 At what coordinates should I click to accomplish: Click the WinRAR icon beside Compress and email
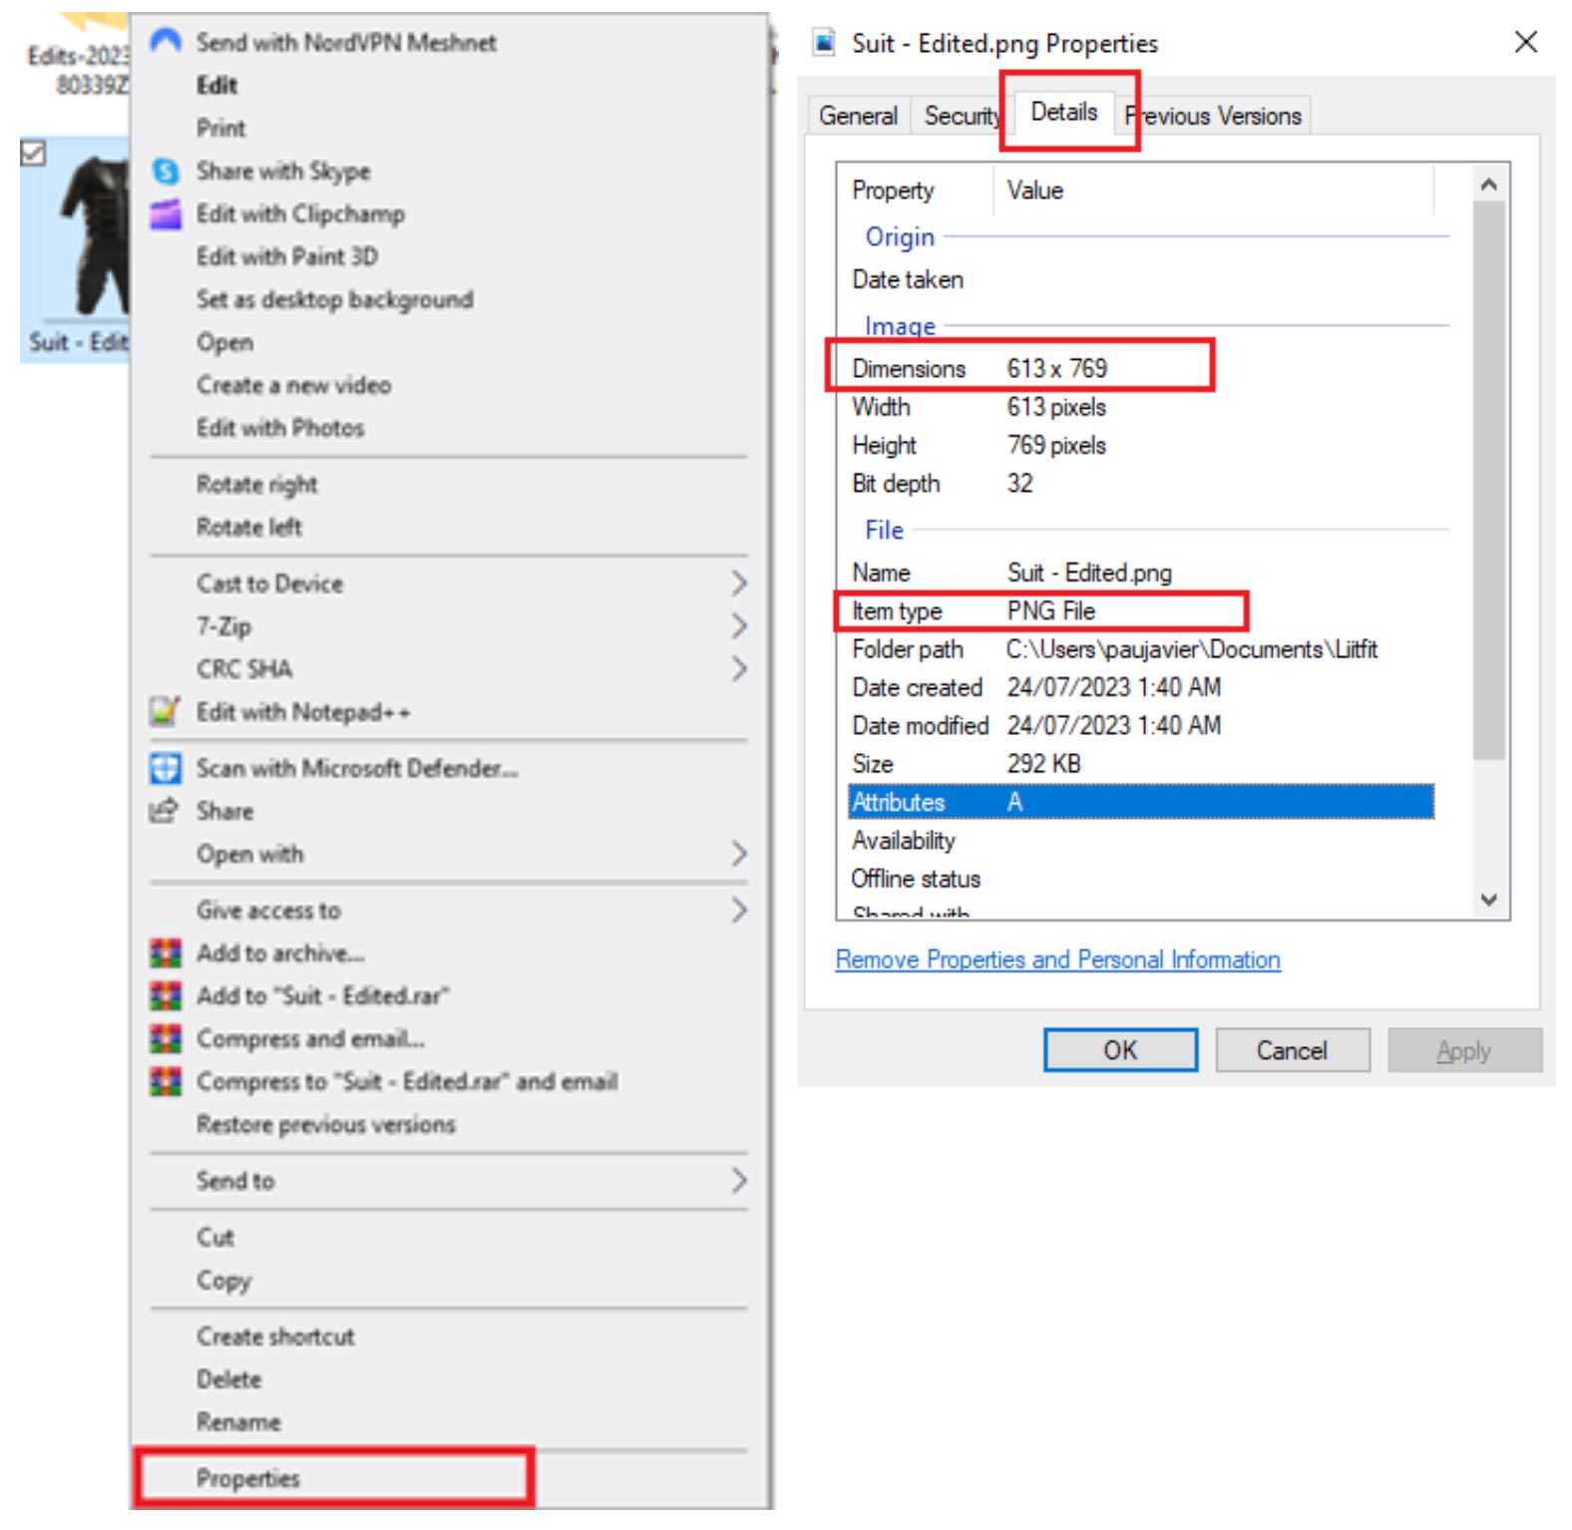pyautogui.click(x=166, y=1039)
